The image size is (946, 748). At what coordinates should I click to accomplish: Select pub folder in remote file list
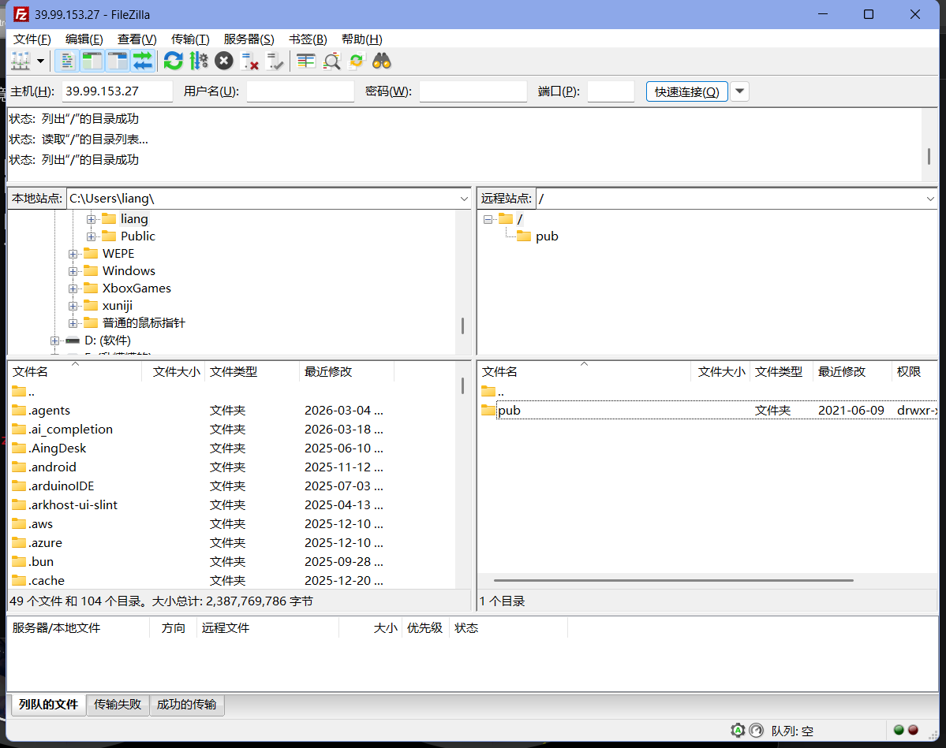[709, 411]
